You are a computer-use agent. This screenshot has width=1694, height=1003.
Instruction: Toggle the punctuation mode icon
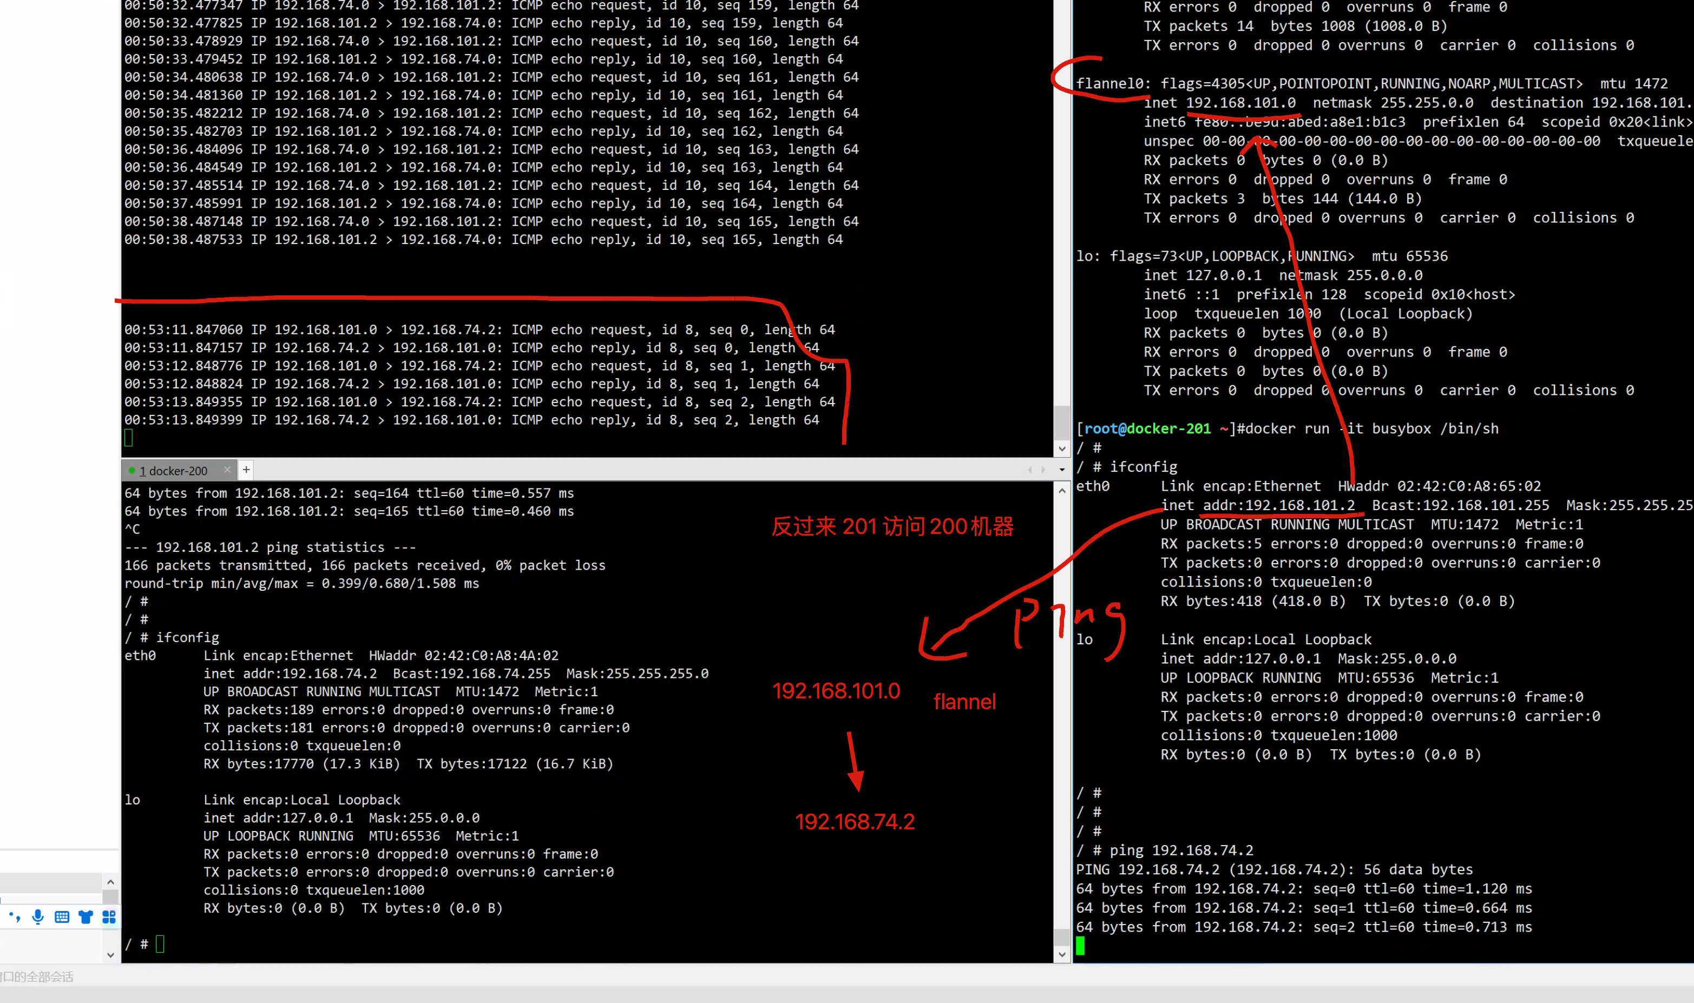click(15, 917)
